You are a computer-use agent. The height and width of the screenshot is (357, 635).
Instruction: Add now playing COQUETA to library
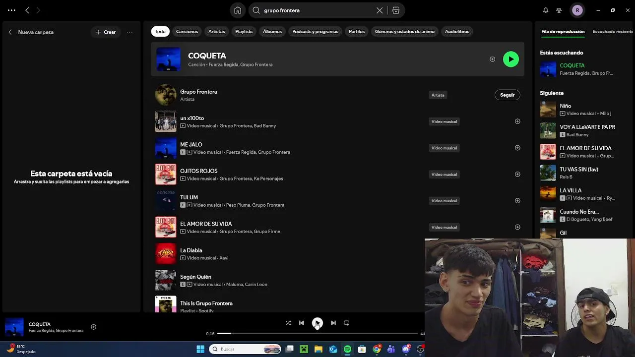point(93,327)
